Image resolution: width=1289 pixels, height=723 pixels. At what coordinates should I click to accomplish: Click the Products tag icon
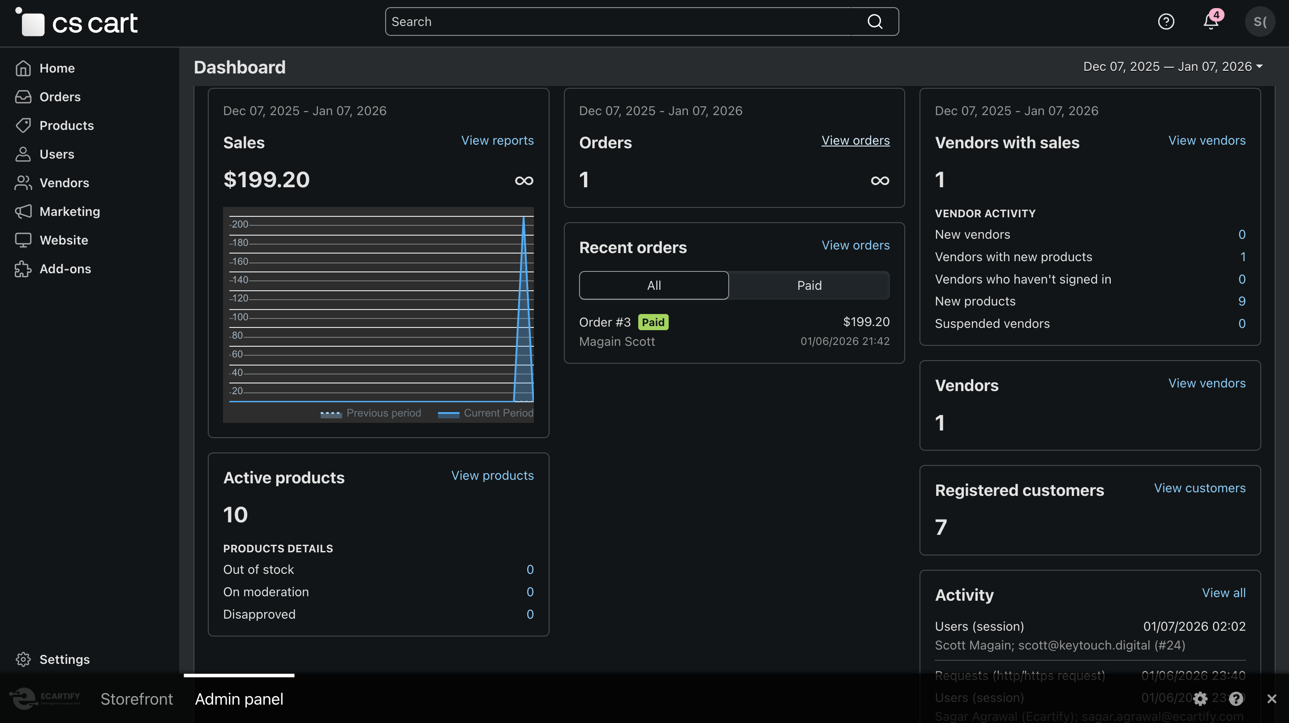coord(23,125)
